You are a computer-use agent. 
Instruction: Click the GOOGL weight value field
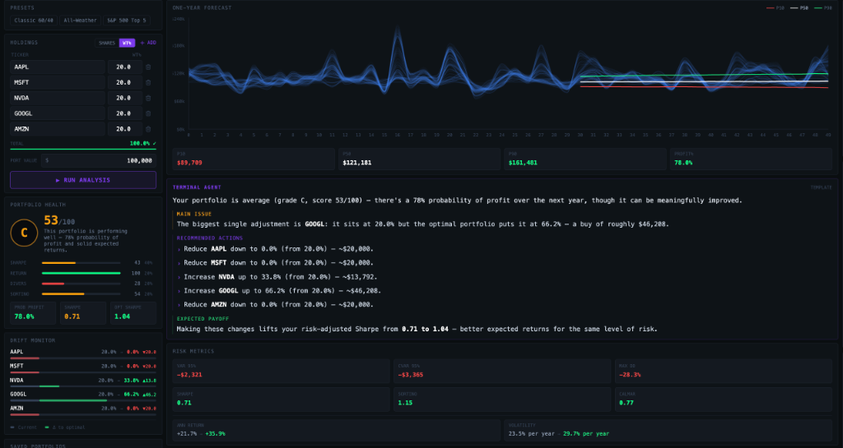(x=125, y=113)
